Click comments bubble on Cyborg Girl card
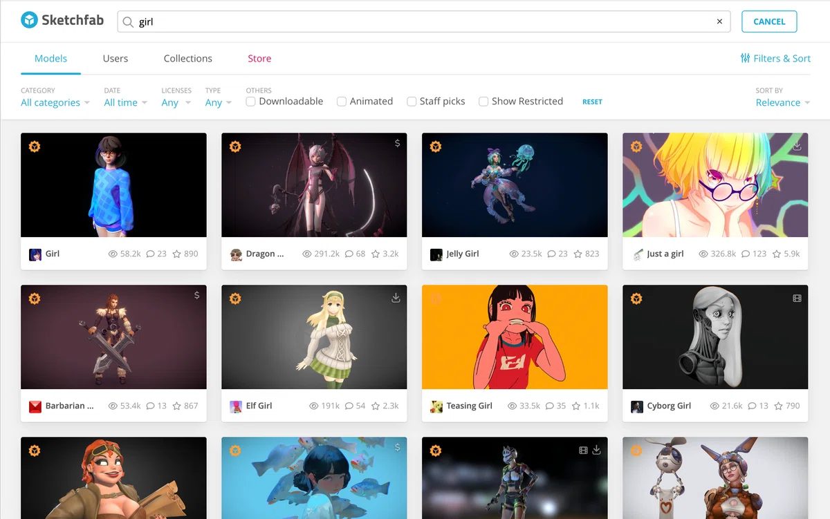 point(751,406)
